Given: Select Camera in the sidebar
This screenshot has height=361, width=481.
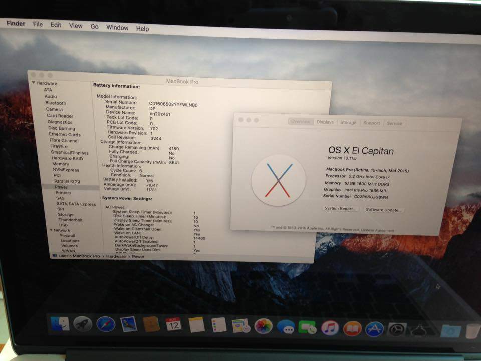Looking at the screenshot, I should pos(54,109).
